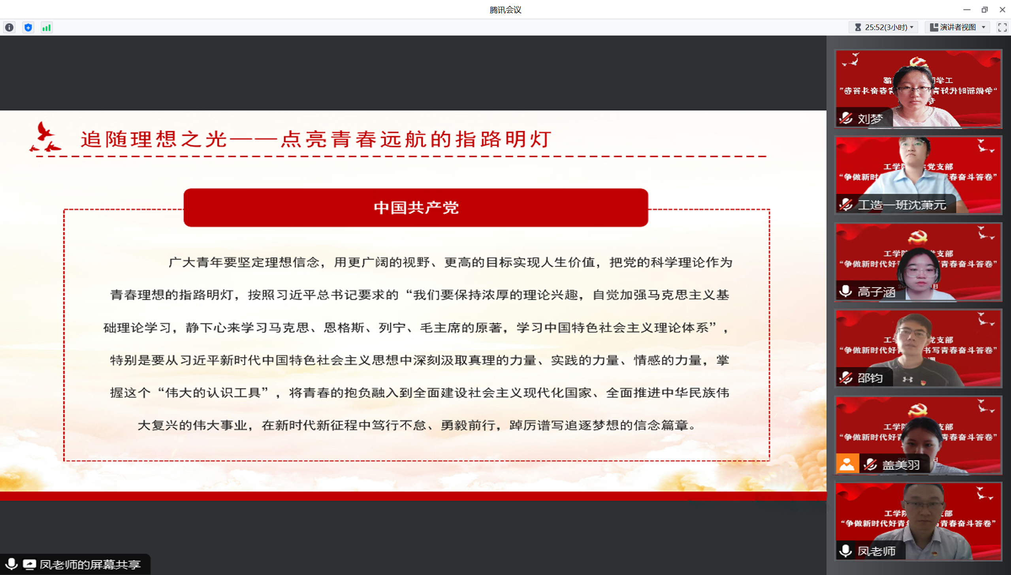Screen dimensions: 1011x575
Task: Expand the 25:52 meeting timer dropdown
Action: 912,27
